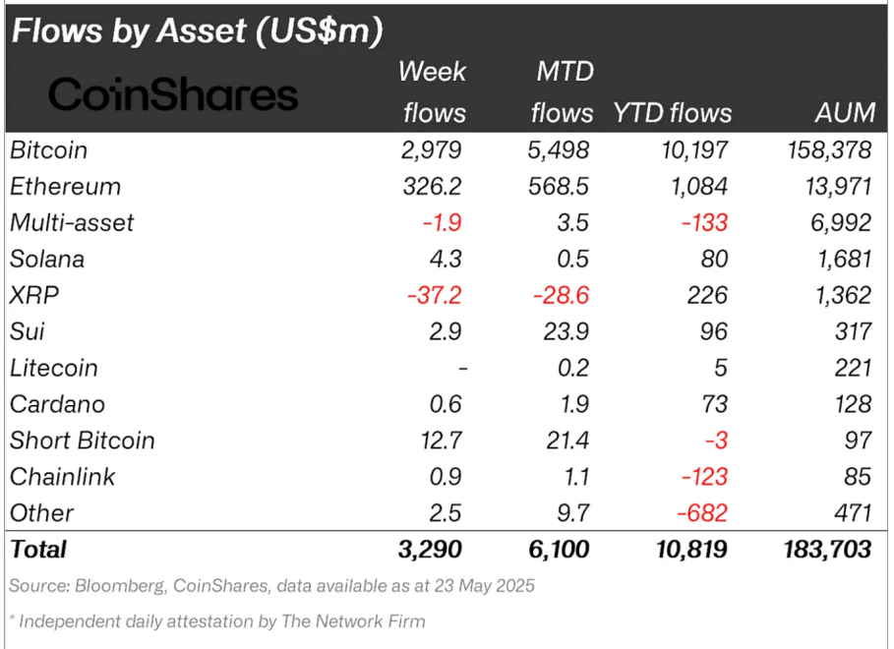Select the Bitcoin row label
The height and width of the screenshot is (649, 894).
[48, 150]
